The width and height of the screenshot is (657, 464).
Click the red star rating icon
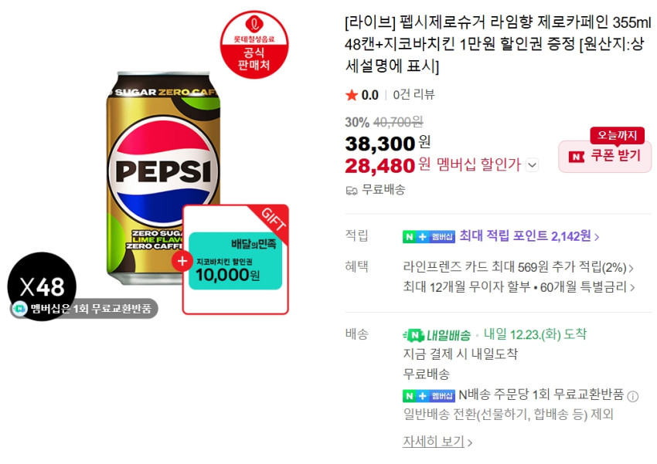[352, 95]
